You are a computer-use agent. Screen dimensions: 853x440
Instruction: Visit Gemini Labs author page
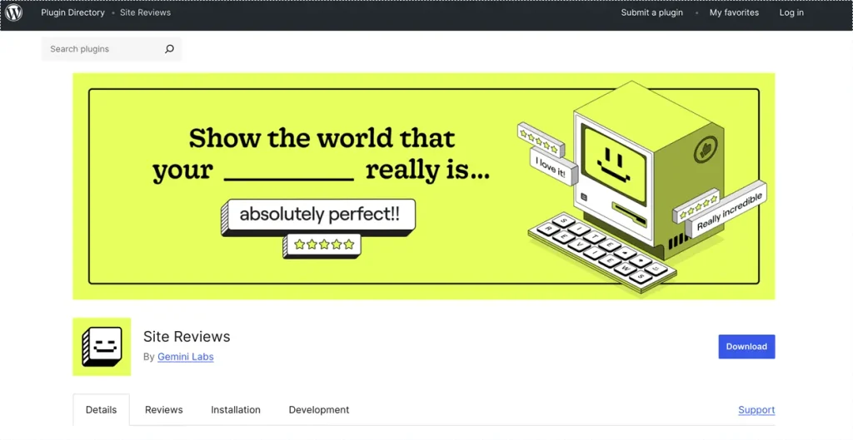click(186, 357)
